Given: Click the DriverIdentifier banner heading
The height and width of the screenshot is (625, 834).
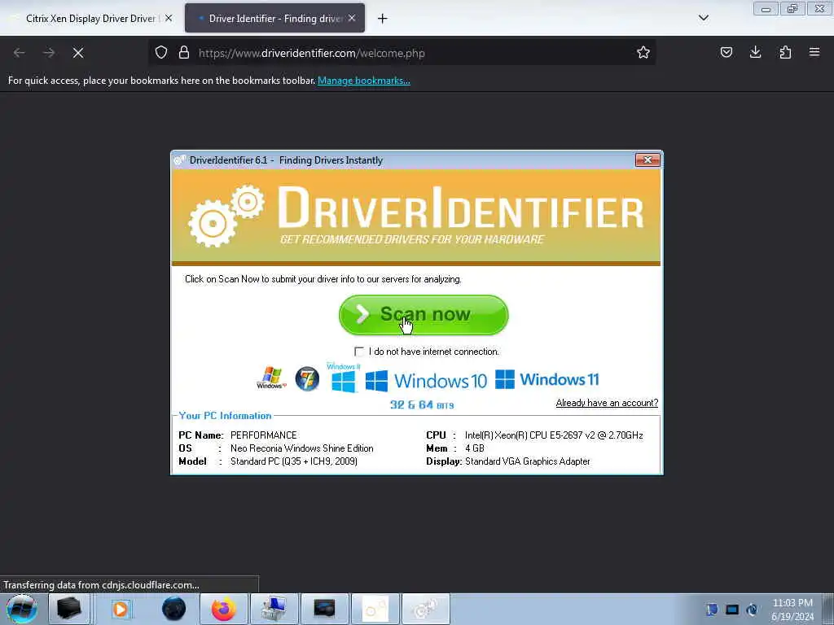Looking at the screenshot, I should coord(461,208).
